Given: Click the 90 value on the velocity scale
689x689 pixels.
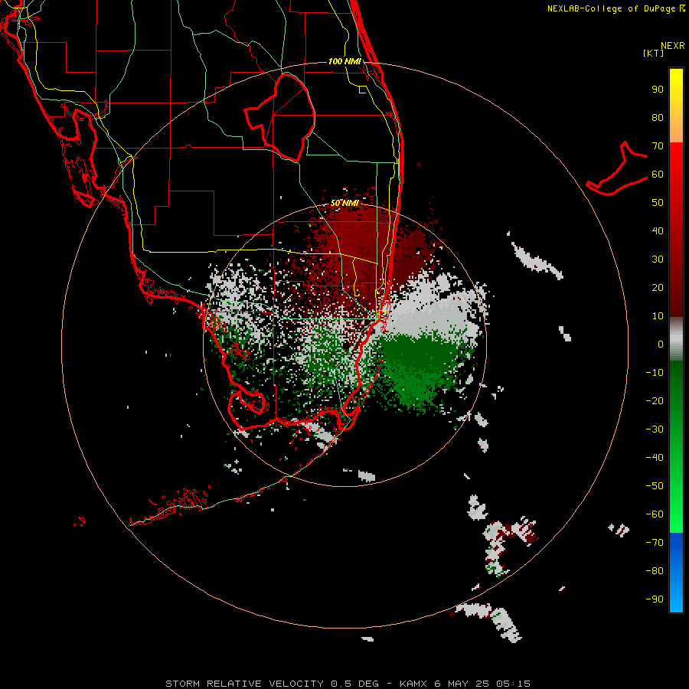Looking at the screenshot, I should (658, 90).
